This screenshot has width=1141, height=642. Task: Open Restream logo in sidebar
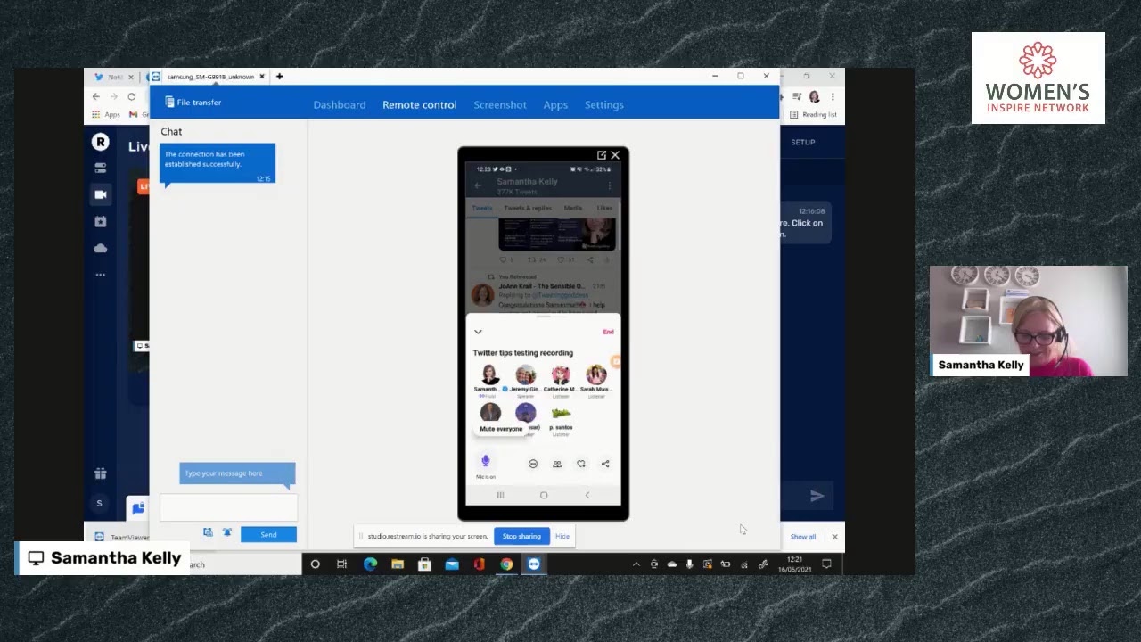[x=100, y=142]
